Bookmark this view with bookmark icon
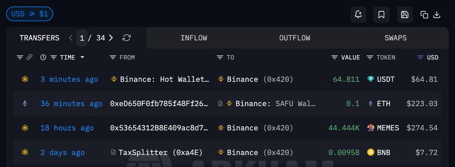 click(381, 15)
